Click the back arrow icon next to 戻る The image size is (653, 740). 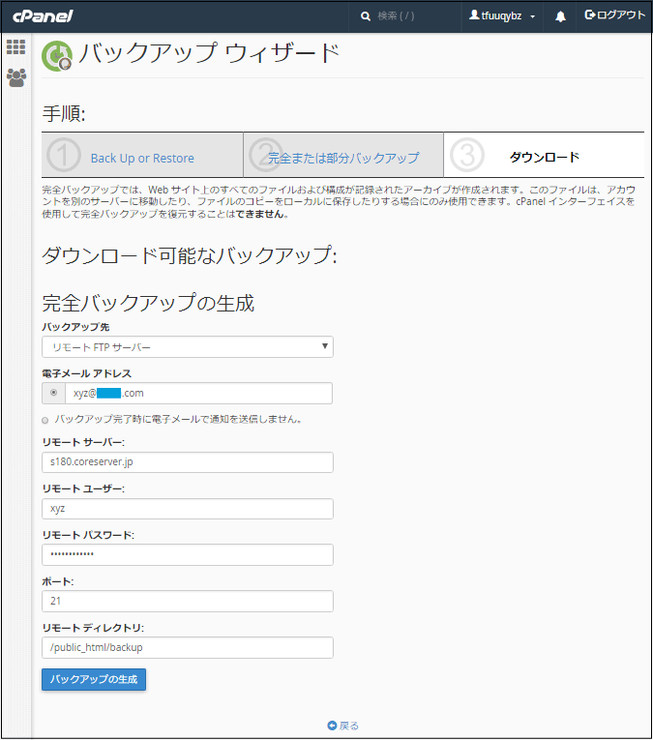click(x=332, y=725)
